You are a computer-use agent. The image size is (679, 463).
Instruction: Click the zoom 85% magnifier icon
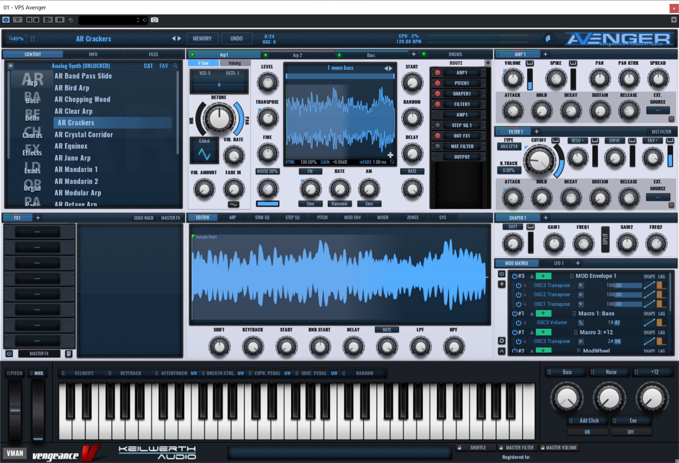[11, 38]
